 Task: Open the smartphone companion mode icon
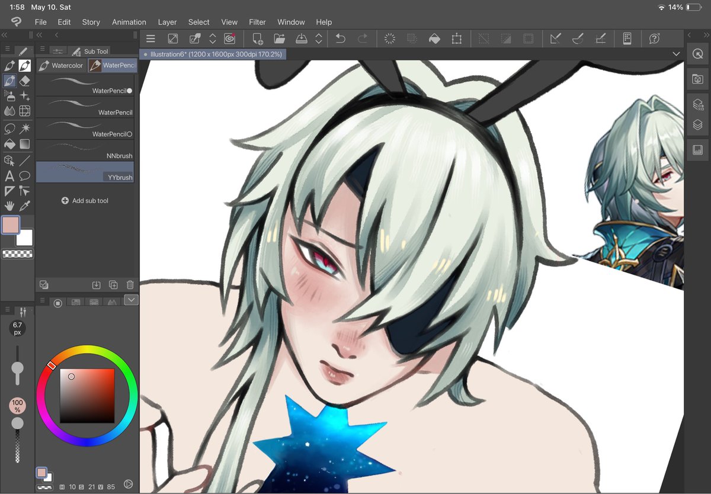pos(627,39)
